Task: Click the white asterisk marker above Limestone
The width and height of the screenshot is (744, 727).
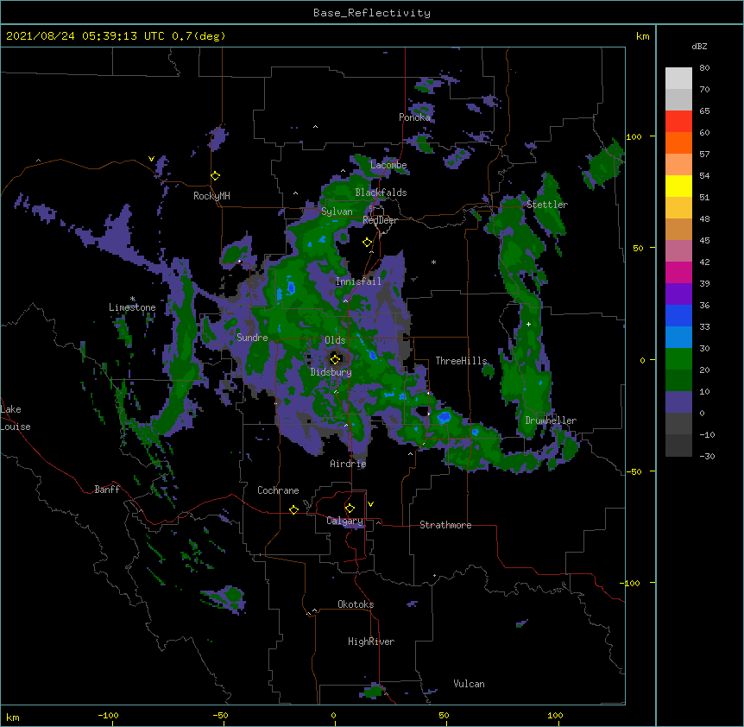Action: 132,299
